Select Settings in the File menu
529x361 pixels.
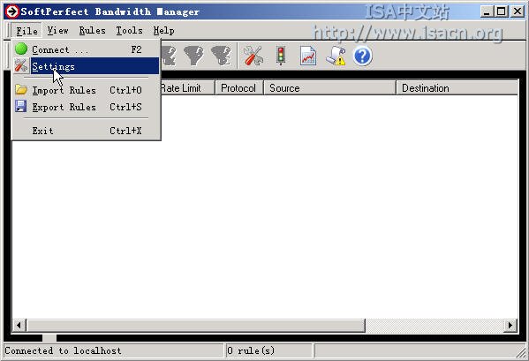[86, 66]
